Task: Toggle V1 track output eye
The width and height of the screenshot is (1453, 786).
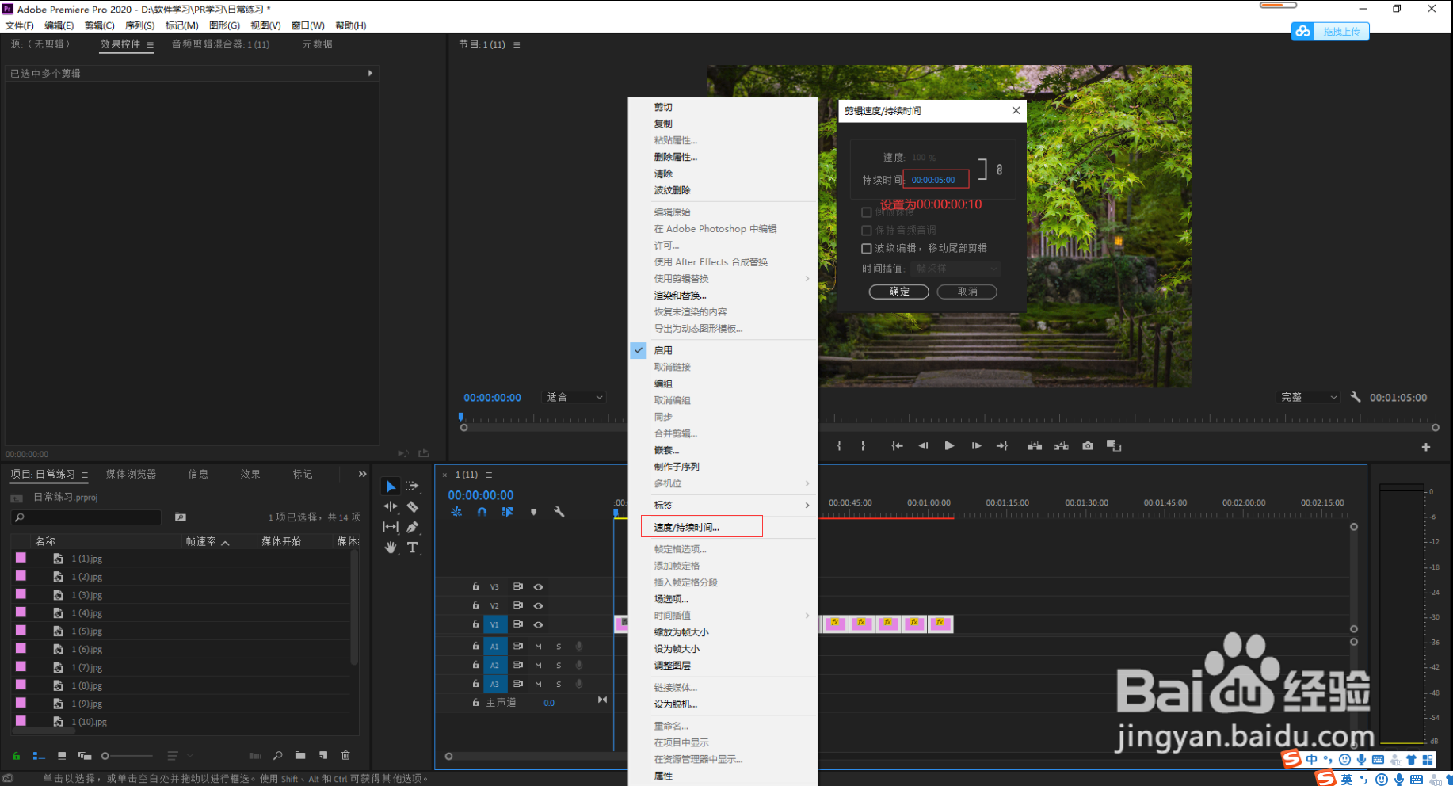Action: point(539,624)
